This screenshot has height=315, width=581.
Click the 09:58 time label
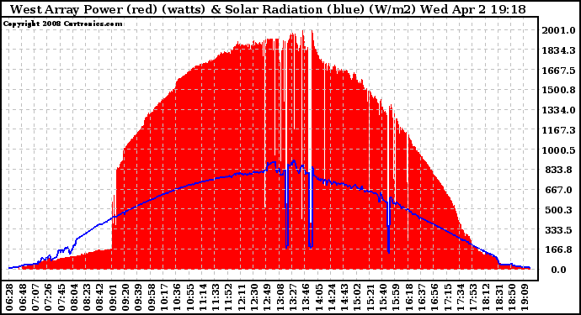[151, 297]
